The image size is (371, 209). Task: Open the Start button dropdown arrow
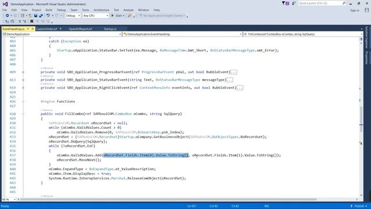point(123,16)
